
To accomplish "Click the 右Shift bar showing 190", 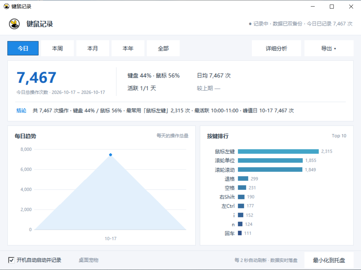I will [241, 197].
